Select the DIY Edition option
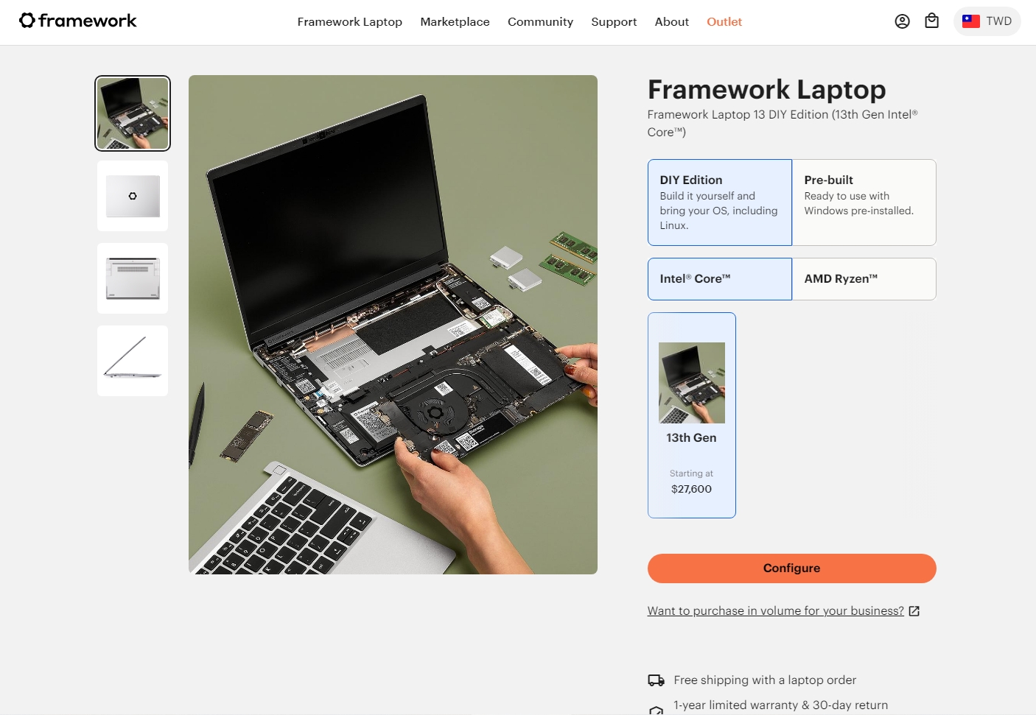 pos(720,202)
